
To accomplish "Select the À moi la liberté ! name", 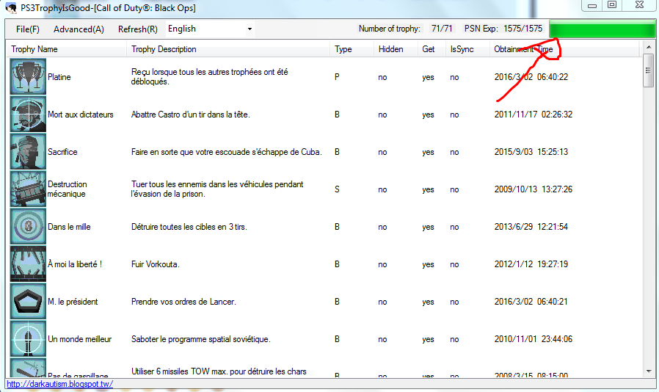I will [75, 264].
